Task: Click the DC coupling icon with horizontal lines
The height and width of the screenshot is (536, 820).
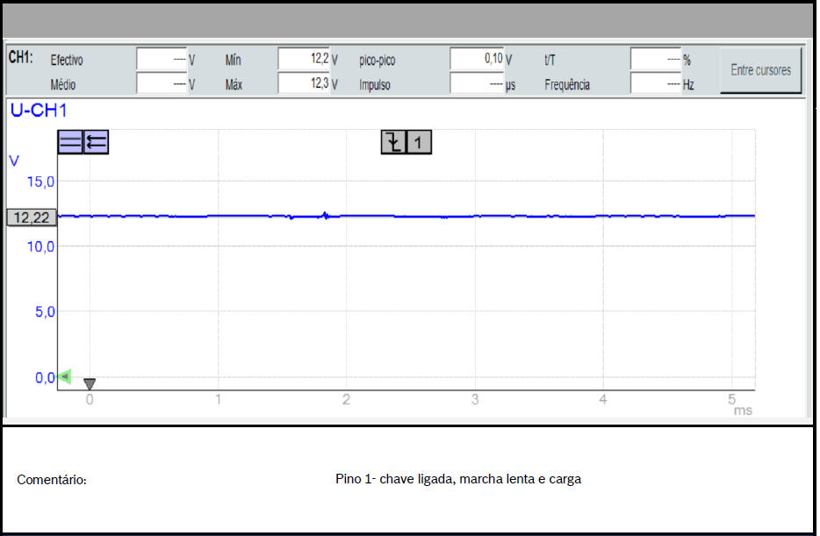Action: (x=70, y=142)
